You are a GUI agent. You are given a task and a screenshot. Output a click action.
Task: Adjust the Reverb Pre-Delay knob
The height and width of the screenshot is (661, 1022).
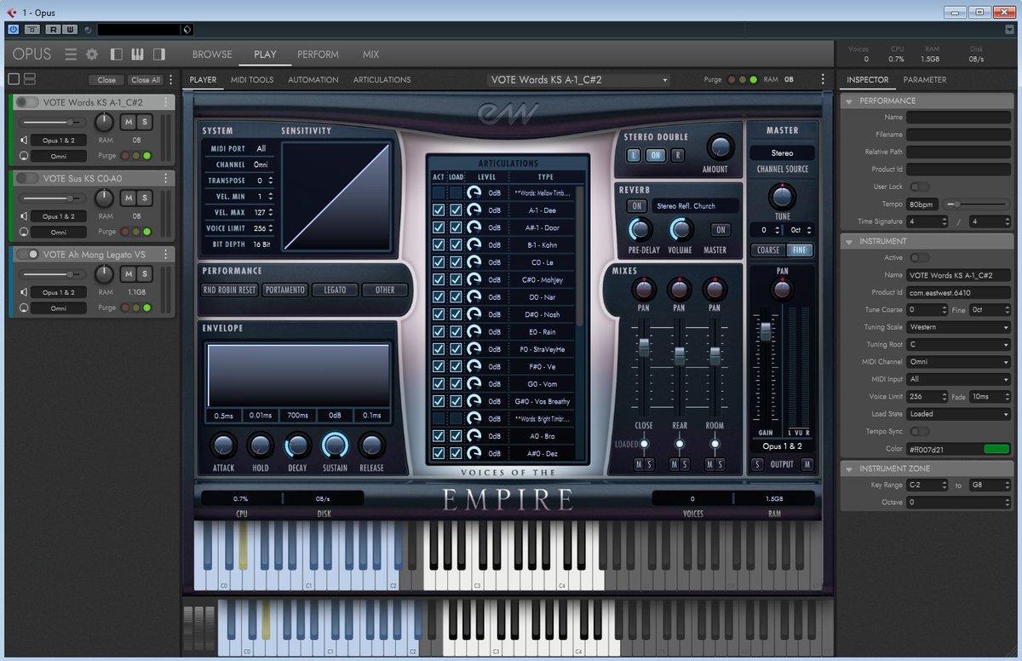[x=640, y=229]
